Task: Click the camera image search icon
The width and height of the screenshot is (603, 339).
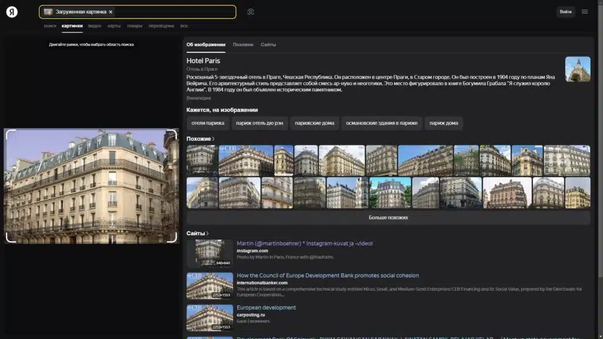Action: tap(251, 12)
